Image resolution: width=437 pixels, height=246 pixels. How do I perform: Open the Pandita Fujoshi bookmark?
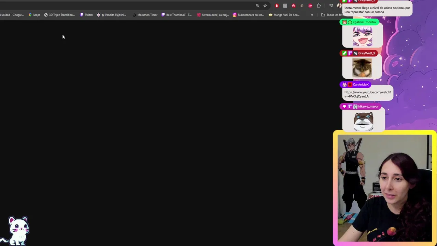[x=112, y=15]
